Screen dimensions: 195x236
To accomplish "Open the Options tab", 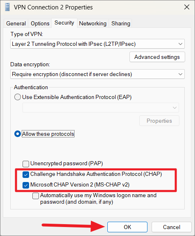I will point(40,23).
